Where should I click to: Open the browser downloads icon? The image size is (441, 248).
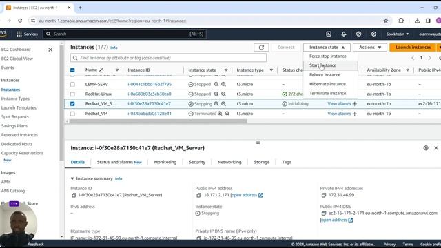(417, 21)
